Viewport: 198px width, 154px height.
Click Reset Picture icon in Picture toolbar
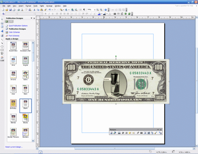[x=160, y=133]
